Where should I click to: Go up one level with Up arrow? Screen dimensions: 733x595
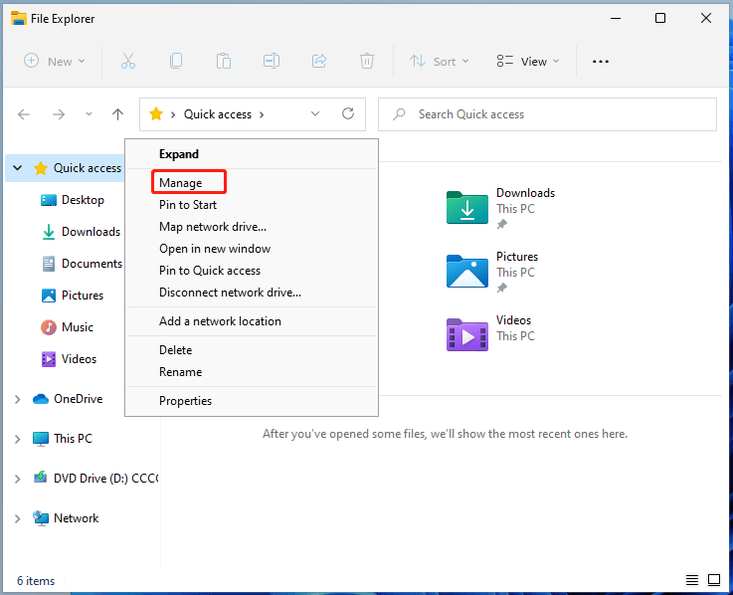point(118,114)
